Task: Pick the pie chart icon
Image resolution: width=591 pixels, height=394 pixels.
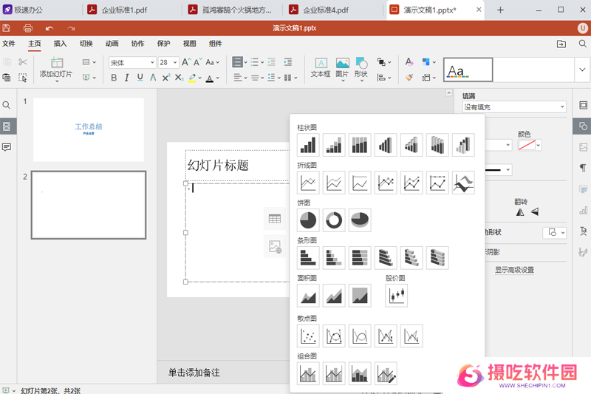Action: pos(308,220)
